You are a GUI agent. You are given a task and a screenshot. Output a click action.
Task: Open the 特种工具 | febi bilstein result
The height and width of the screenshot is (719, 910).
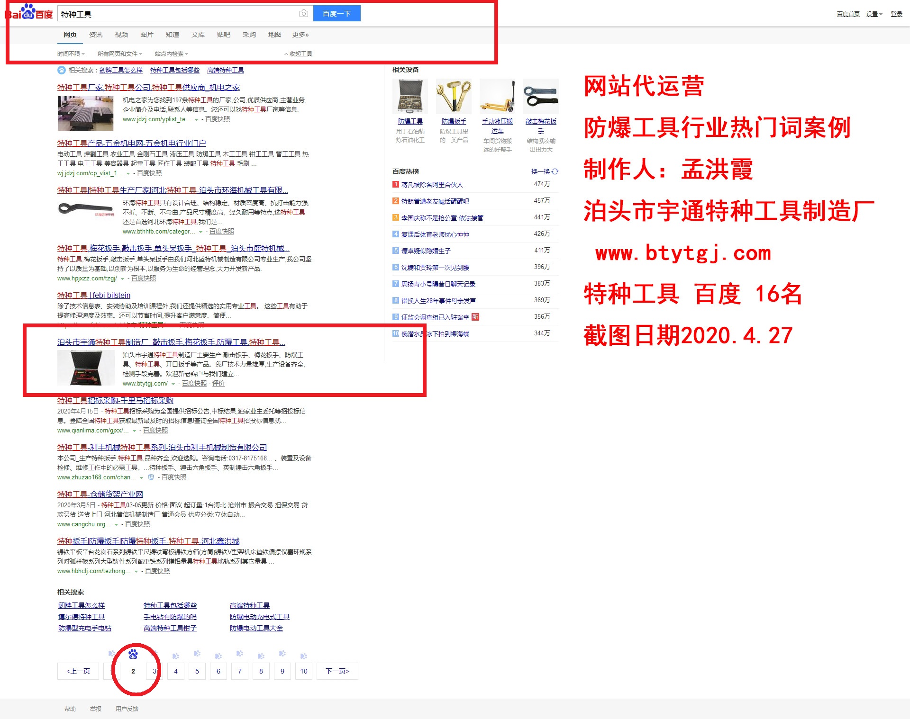pos(94,295)
